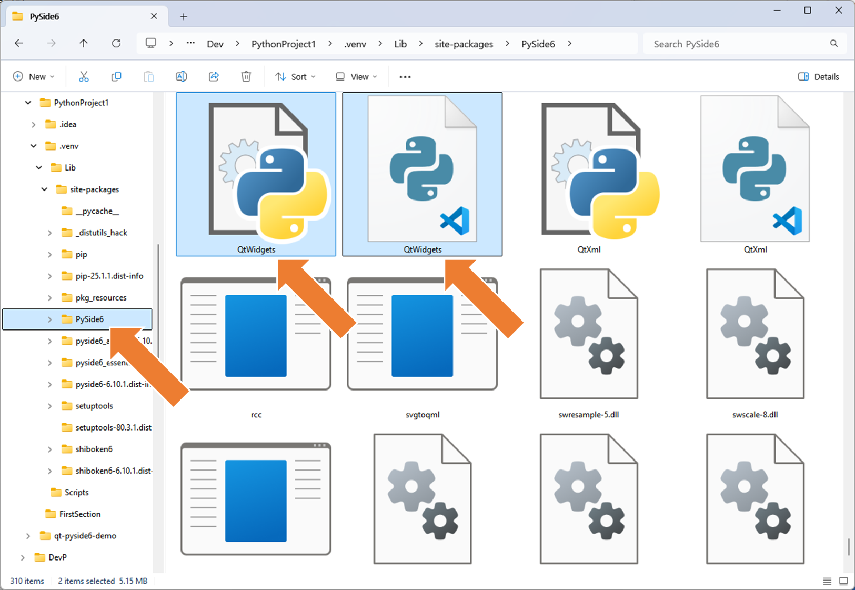Click the search magnifier icon
855x590 pixels.
point(834,44)
